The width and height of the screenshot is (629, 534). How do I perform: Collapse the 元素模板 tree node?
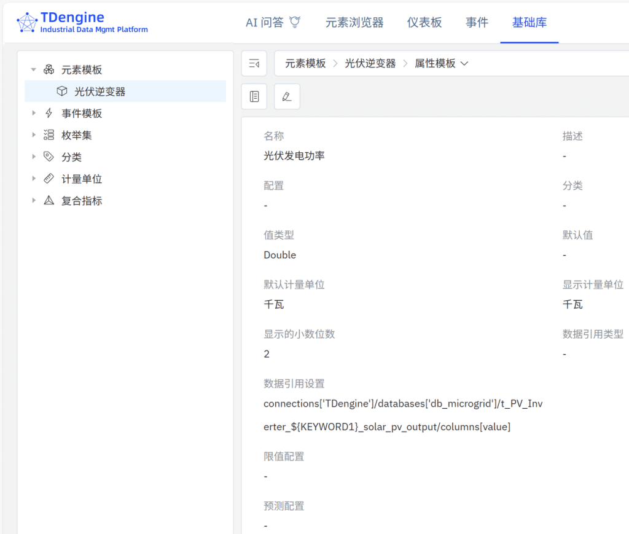pyautogui.click(x=34, y=69)
